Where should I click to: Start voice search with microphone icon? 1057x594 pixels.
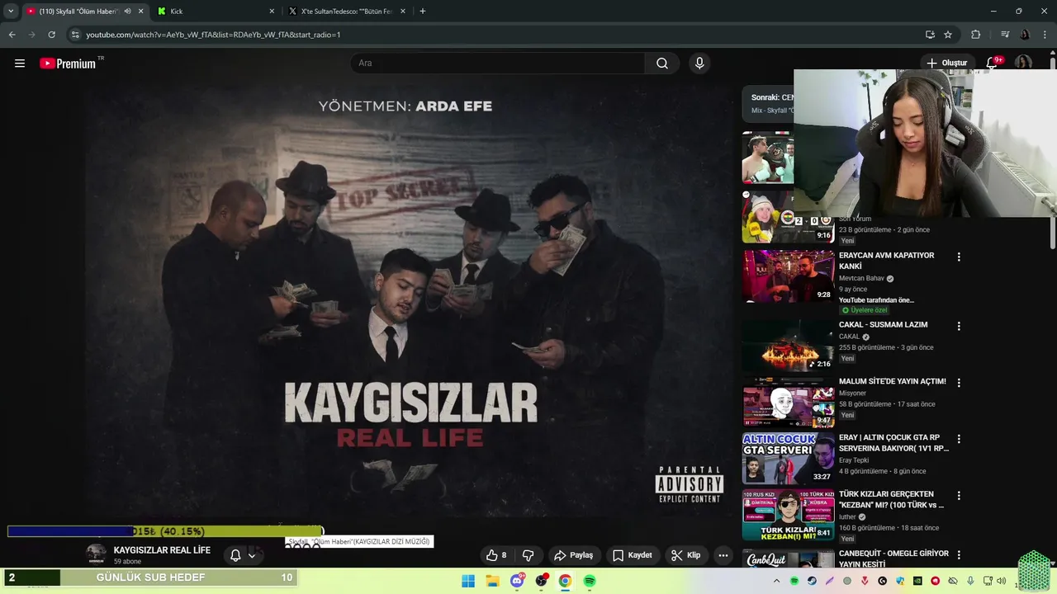699,64
